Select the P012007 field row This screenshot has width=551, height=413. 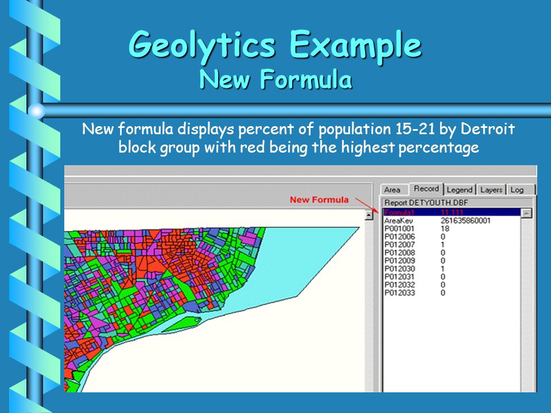click(x=452, y=245)
